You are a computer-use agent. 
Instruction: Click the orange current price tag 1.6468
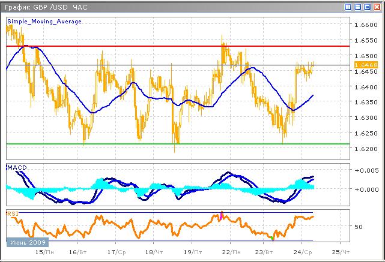pos(366,65)
